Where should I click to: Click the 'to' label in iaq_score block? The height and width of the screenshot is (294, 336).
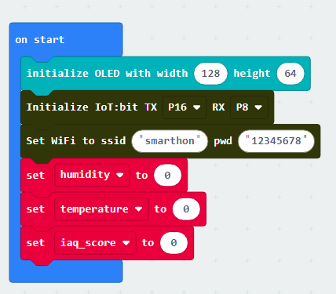(148, 243)
